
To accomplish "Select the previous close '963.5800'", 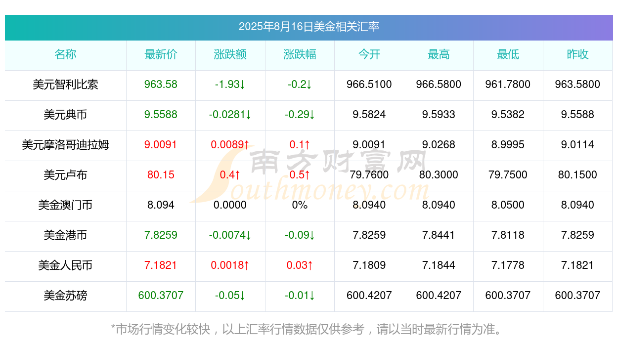I will [577, 85].
